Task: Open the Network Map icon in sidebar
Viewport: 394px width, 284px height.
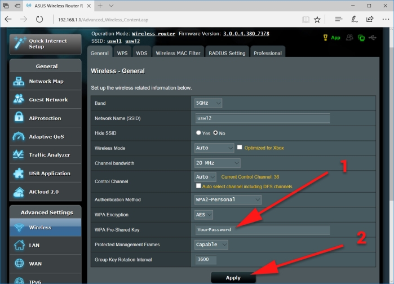Action: (19, 81)
